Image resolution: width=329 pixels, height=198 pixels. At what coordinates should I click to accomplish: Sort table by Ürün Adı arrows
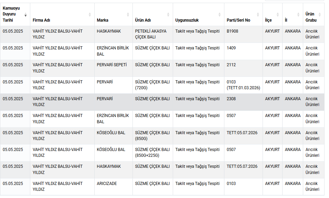click(x=168, y=15)
